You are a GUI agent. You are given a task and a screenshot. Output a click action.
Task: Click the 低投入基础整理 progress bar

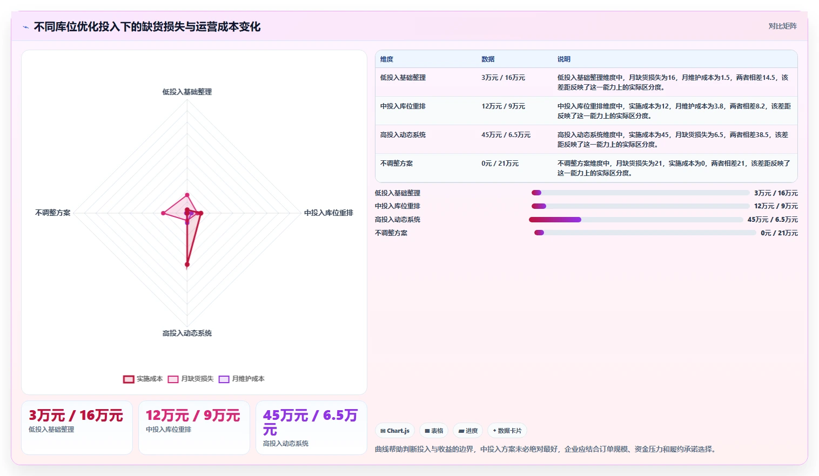(640, 193)
